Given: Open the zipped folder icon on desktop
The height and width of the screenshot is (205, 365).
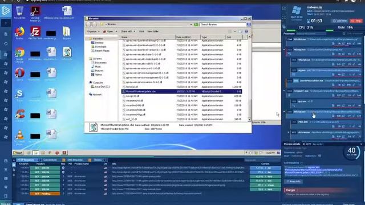Looking at the screenshot, I should click(67, 33).
